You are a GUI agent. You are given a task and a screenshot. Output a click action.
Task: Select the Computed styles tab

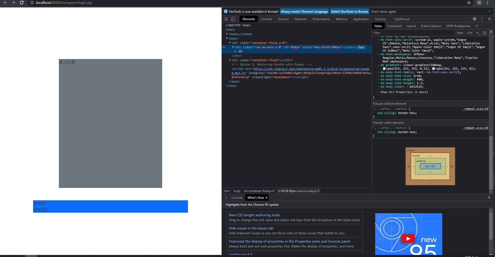click(x=394, y=26)
